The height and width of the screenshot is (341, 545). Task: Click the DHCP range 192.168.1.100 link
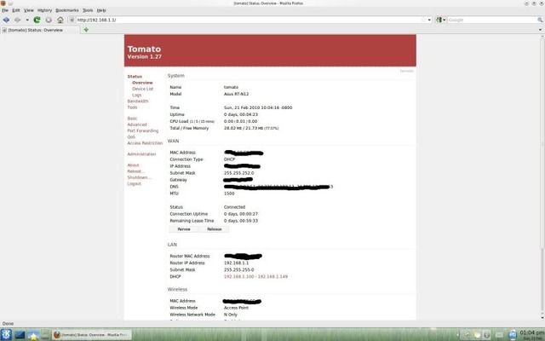pos(255,276)
